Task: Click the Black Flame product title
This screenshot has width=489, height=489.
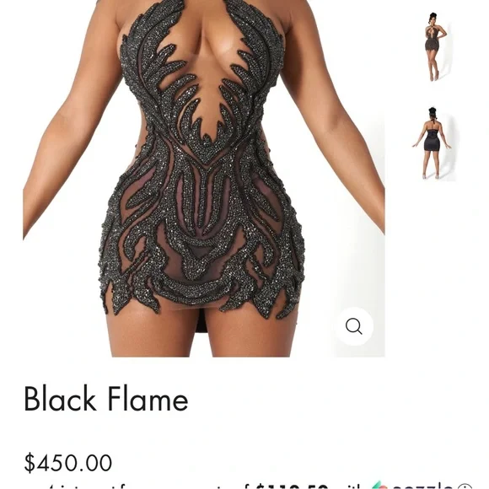Action: coord(106,399)
